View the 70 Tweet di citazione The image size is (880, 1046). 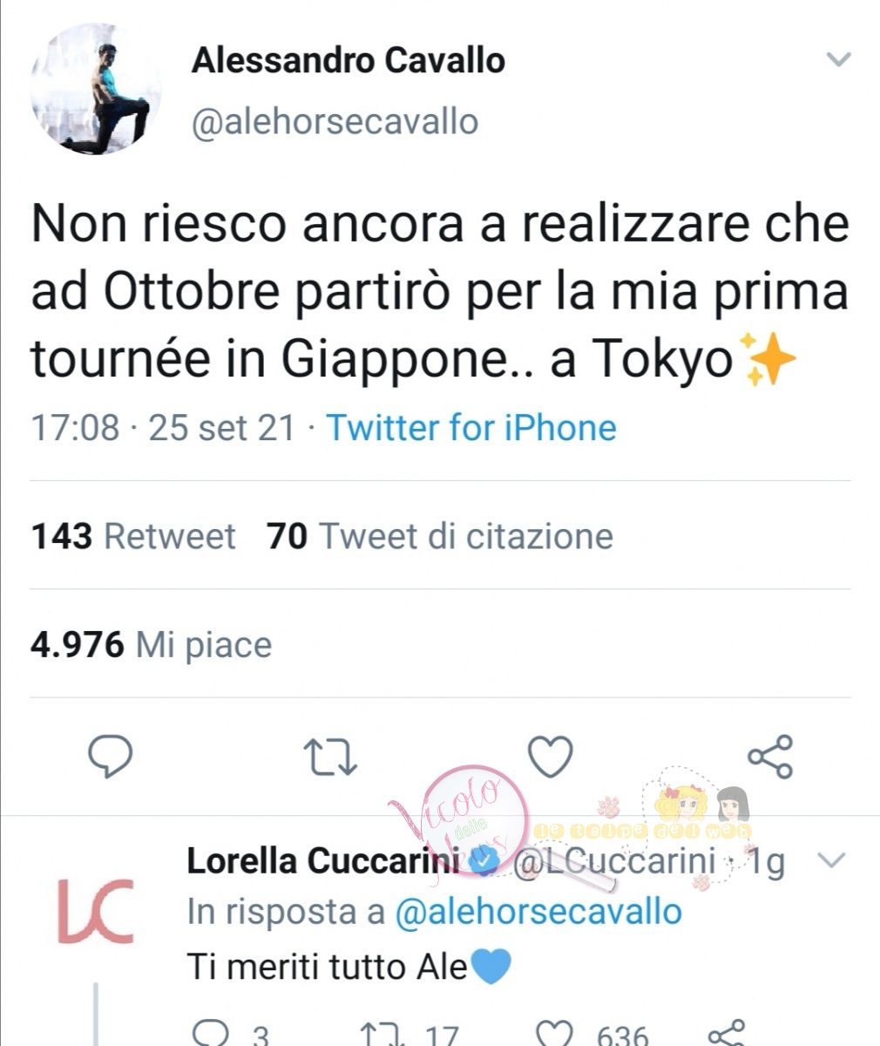click(440, 536)
